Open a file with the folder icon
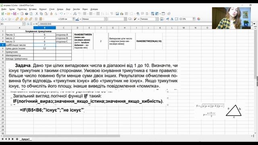258x145 pixels. click(8, 14)
